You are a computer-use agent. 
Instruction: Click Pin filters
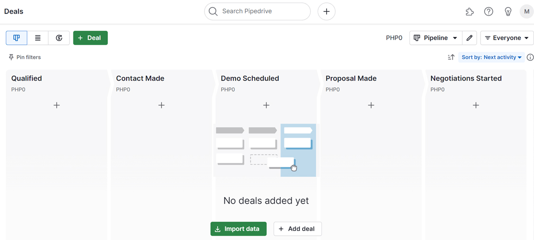click(x=25, y=57)
